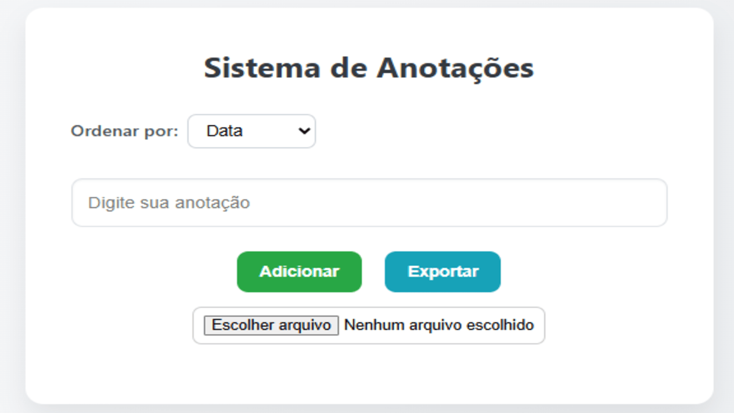Click the blue Exportar button
Viewport: 734px width, 413px height.
tap(442, 272)
